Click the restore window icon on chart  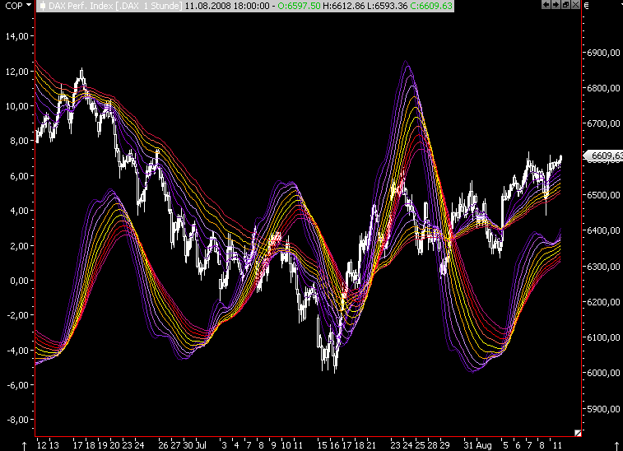point(565,5)
